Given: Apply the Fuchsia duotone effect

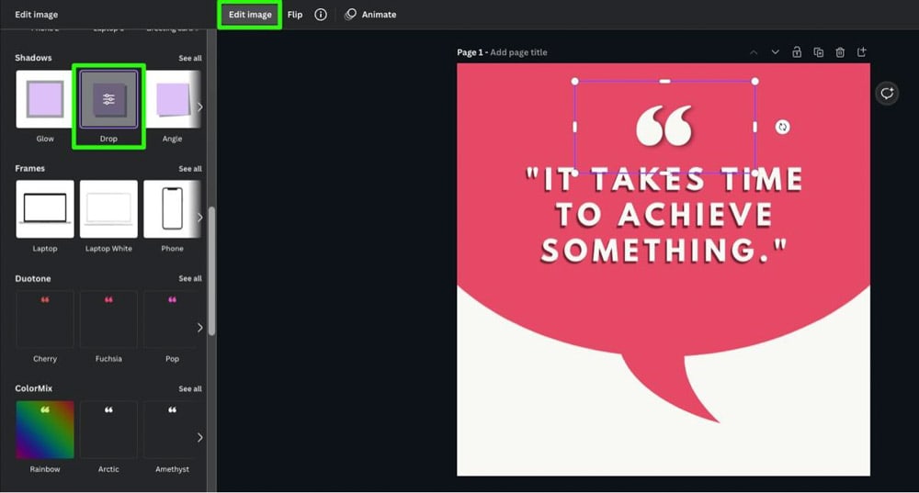Looking at the screenshot, I should (108, 319).
